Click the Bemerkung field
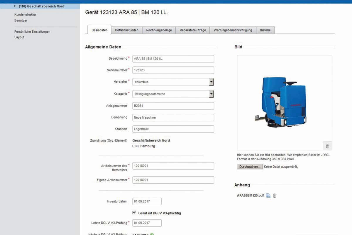Image resolution: width=352 pixels, height=235 pixels. 173,117
